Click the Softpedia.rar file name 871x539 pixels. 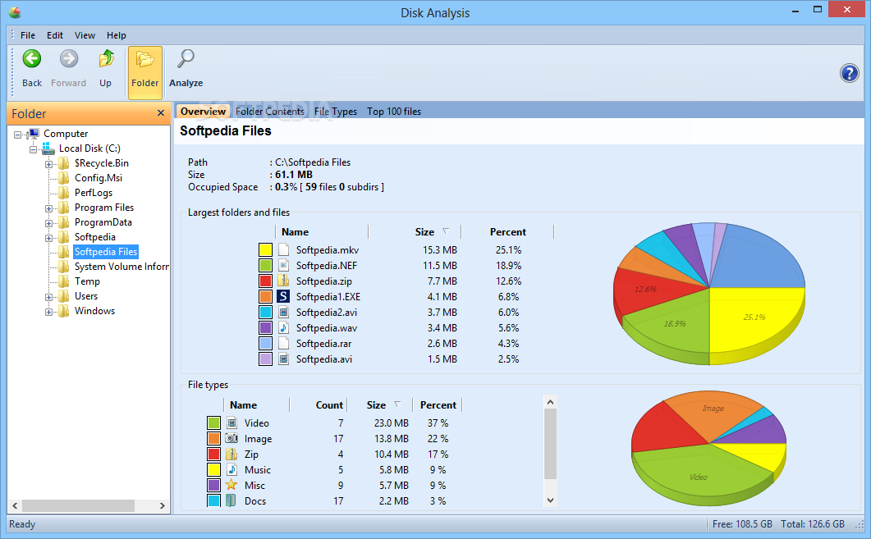pos(323,344)
